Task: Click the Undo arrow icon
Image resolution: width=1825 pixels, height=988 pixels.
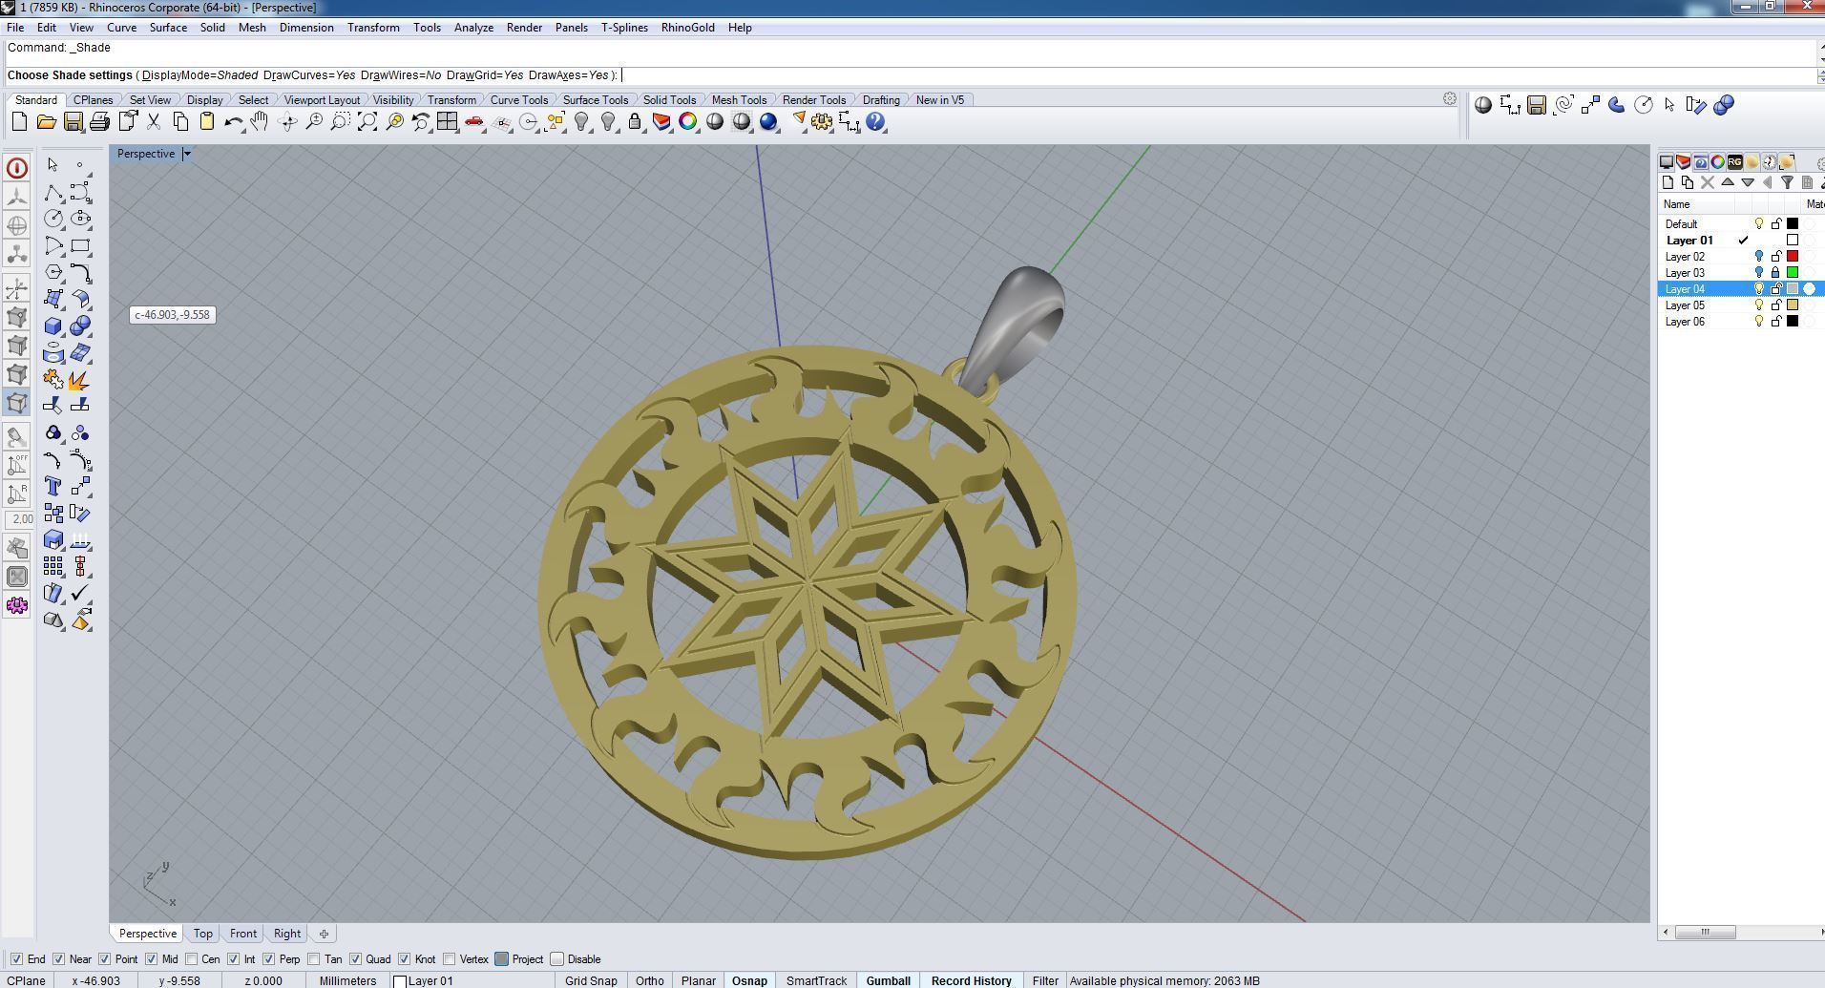Action: (233, 122)
